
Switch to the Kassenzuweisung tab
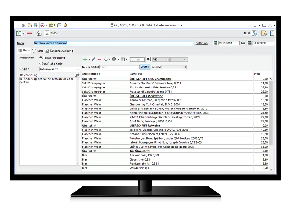click(x=59, y=51)
